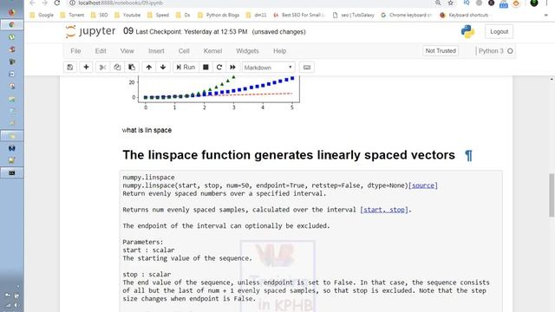Image resolution: width=555 pixels, height=312 pixels.
Task: Click the browser Forward arrow
Action: pos(44,3)
